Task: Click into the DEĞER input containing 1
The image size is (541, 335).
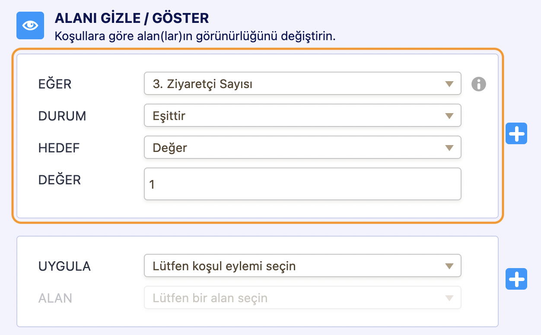Action: click(302, 184)
